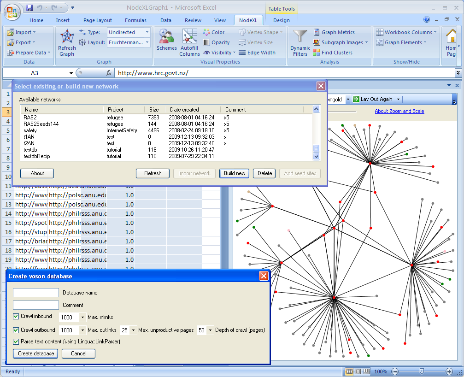464x377 pixels.
Task: Click the Redo icon in Quick Access toolbar
Action: (54, 8)
